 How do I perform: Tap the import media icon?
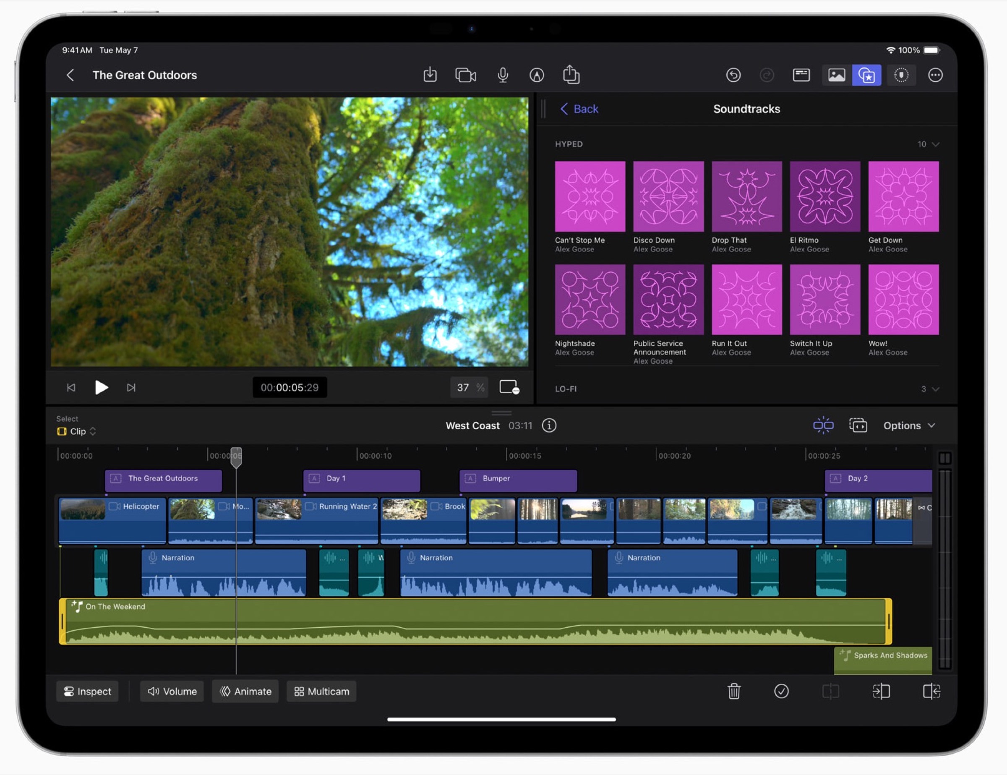pyautogui.click(x=430, y=75)
